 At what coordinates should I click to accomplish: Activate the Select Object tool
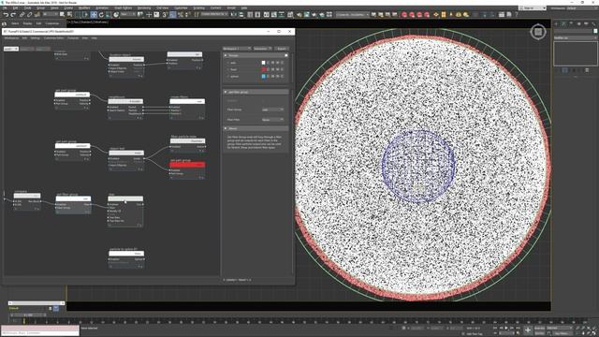[63, 15]
